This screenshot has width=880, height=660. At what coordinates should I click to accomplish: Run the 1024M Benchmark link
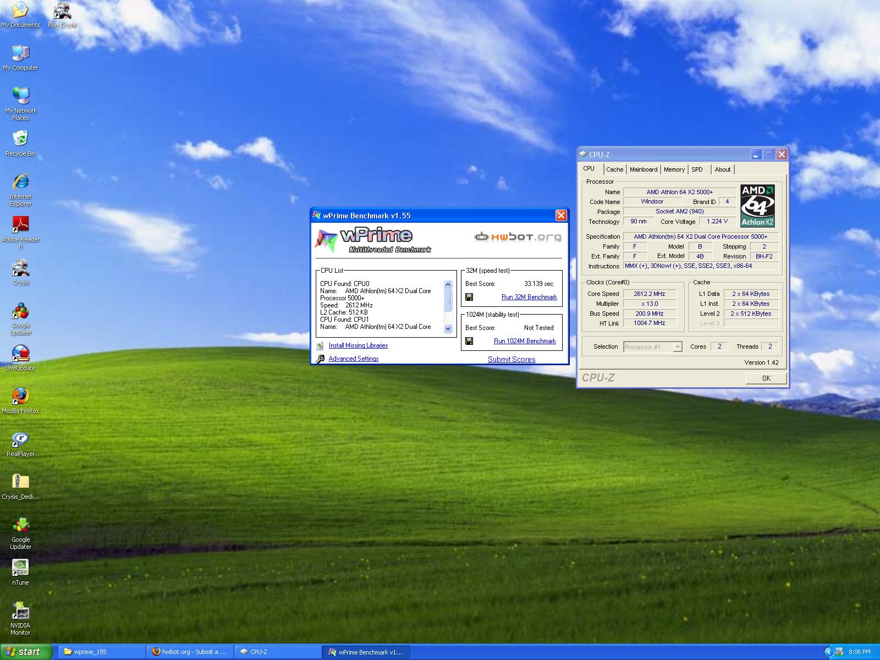tap(525, 341)
